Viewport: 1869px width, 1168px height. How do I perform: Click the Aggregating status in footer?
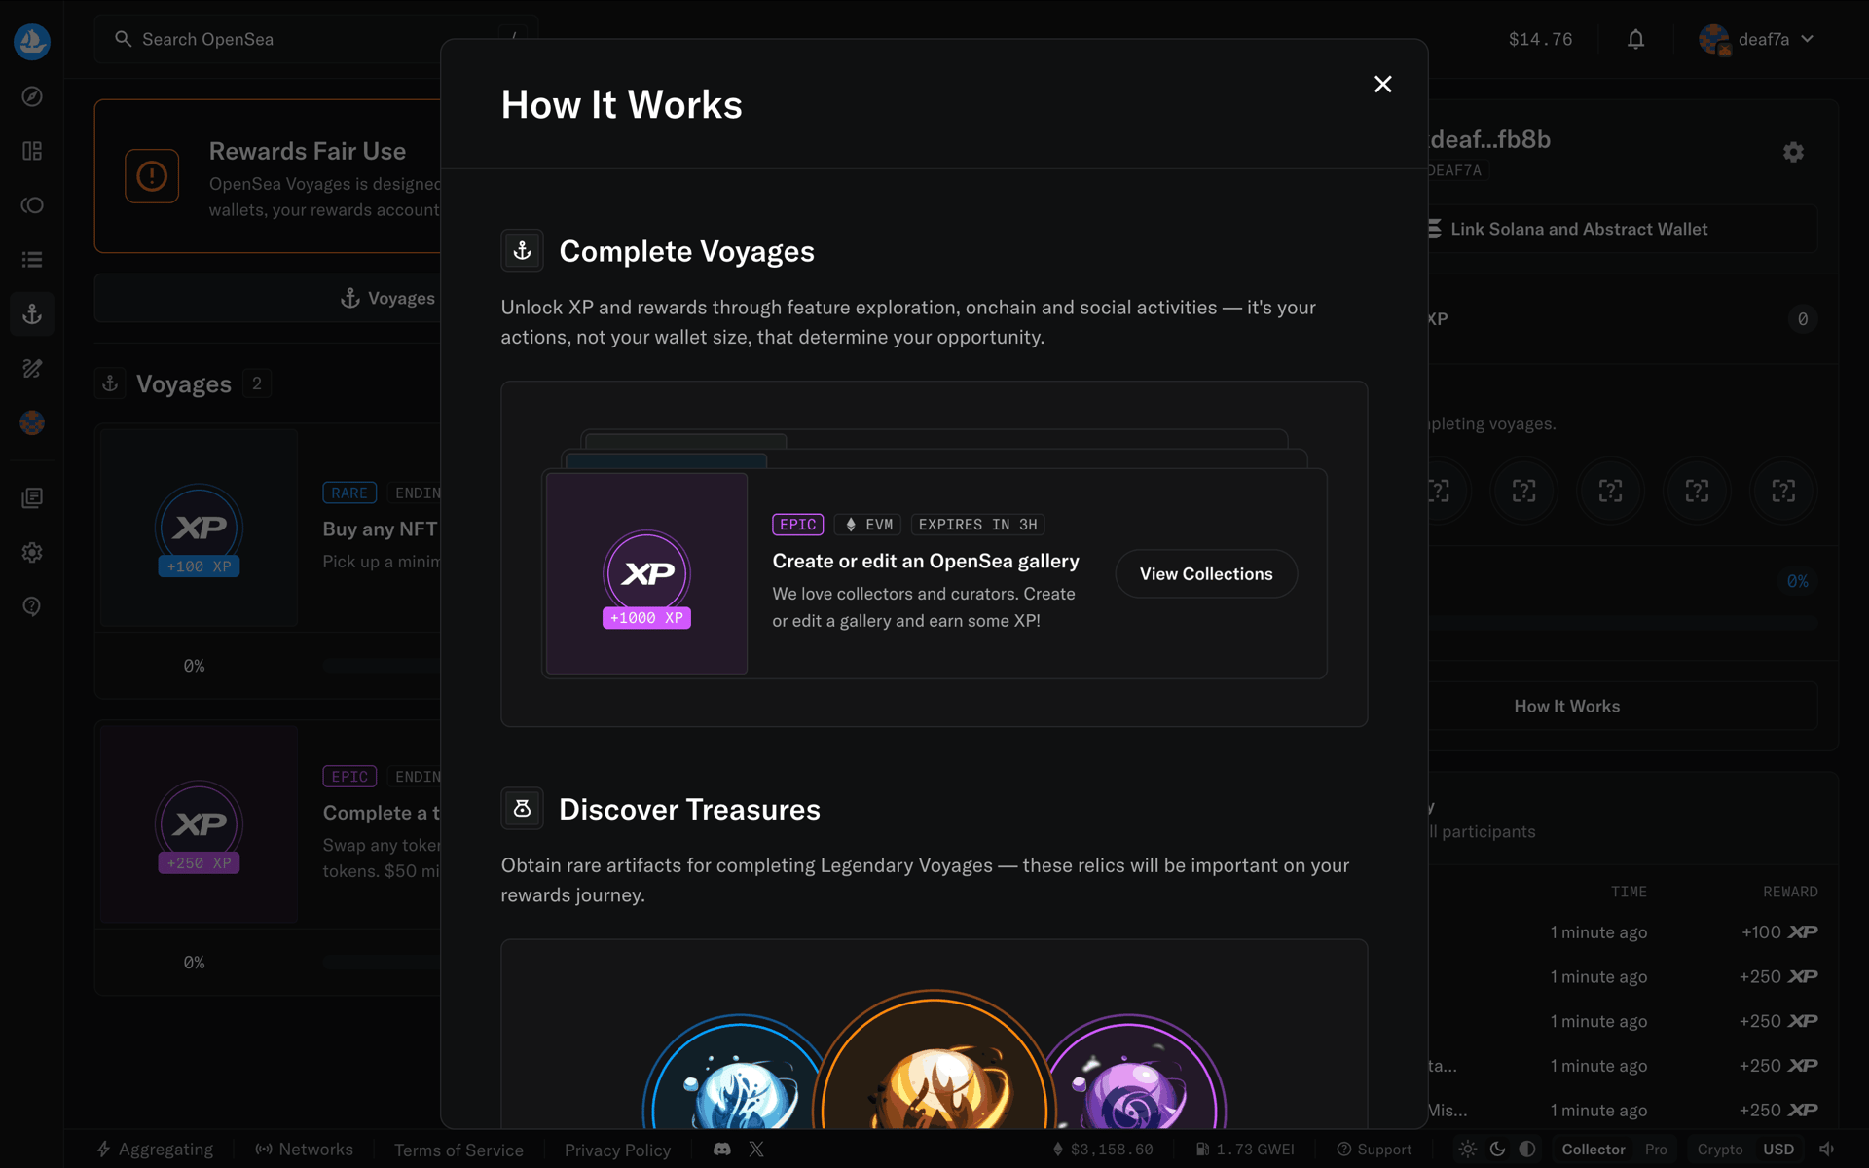(x=155, y=1150)
